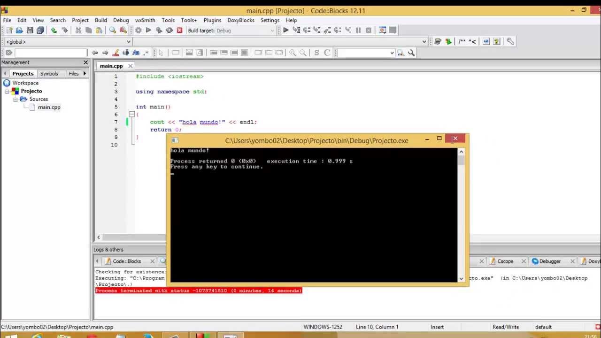Select main.cpp in project tree
This screenshot has width=601, height=338.
[x=49, y=108]
